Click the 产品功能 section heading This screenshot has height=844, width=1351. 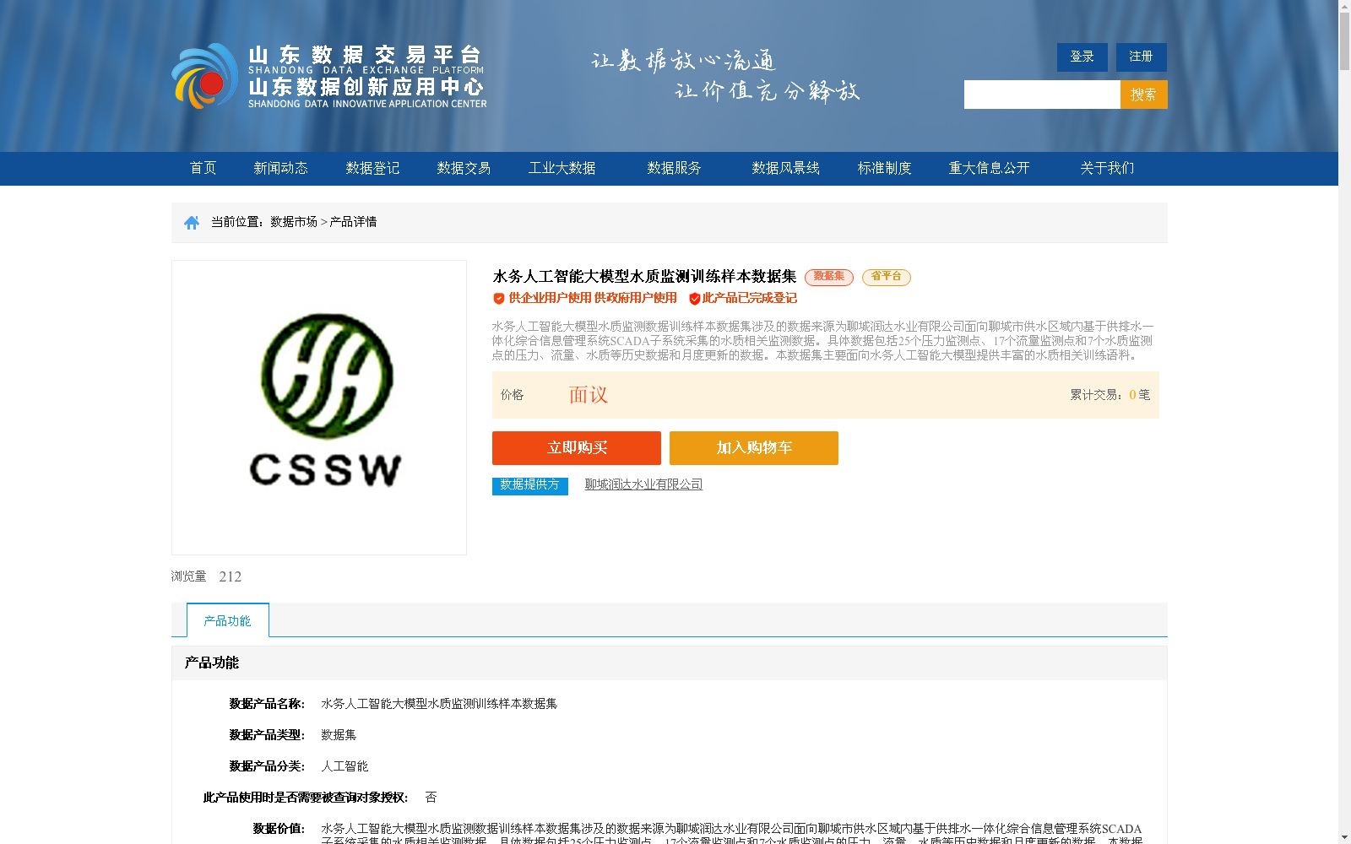212,663
